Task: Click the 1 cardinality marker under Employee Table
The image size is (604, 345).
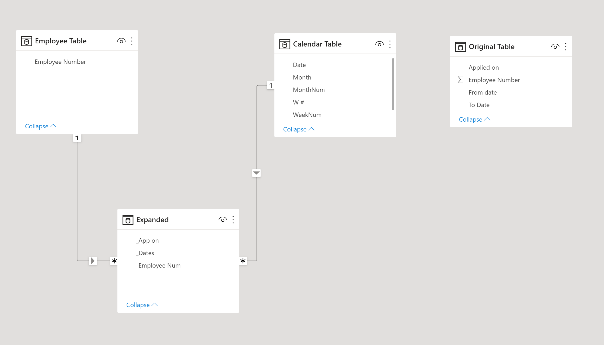Action: coord(77,138)
